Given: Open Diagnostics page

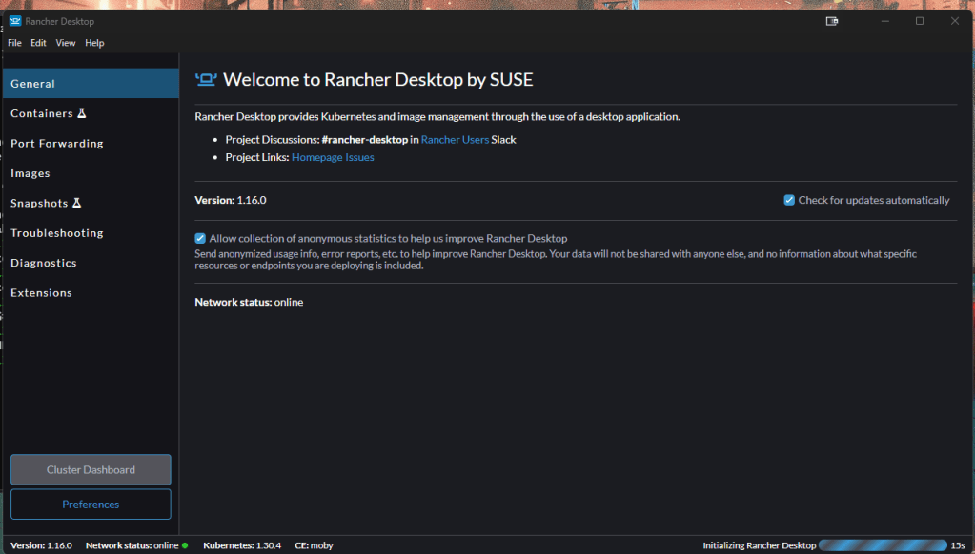Looking at the screenshot, I should pyautogui.click(x=91, y=262).
